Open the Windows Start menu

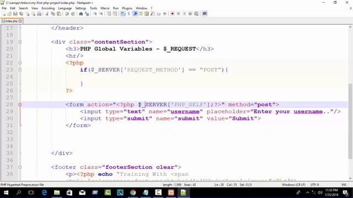(6, 193)
